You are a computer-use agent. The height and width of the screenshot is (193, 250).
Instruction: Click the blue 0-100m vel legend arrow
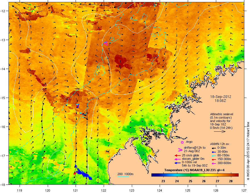coord(178,163)
